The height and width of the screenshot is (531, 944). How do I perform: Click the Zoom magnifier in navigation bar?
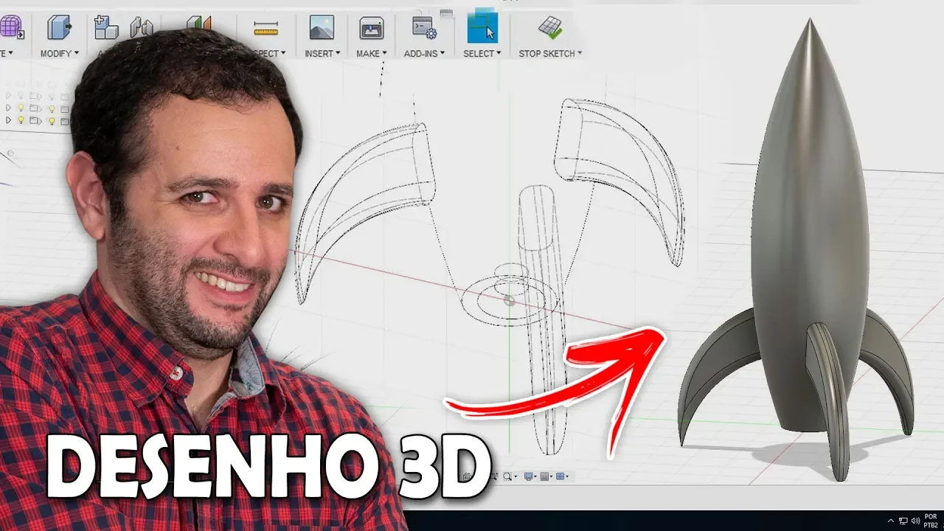click(x=507, y=477)
